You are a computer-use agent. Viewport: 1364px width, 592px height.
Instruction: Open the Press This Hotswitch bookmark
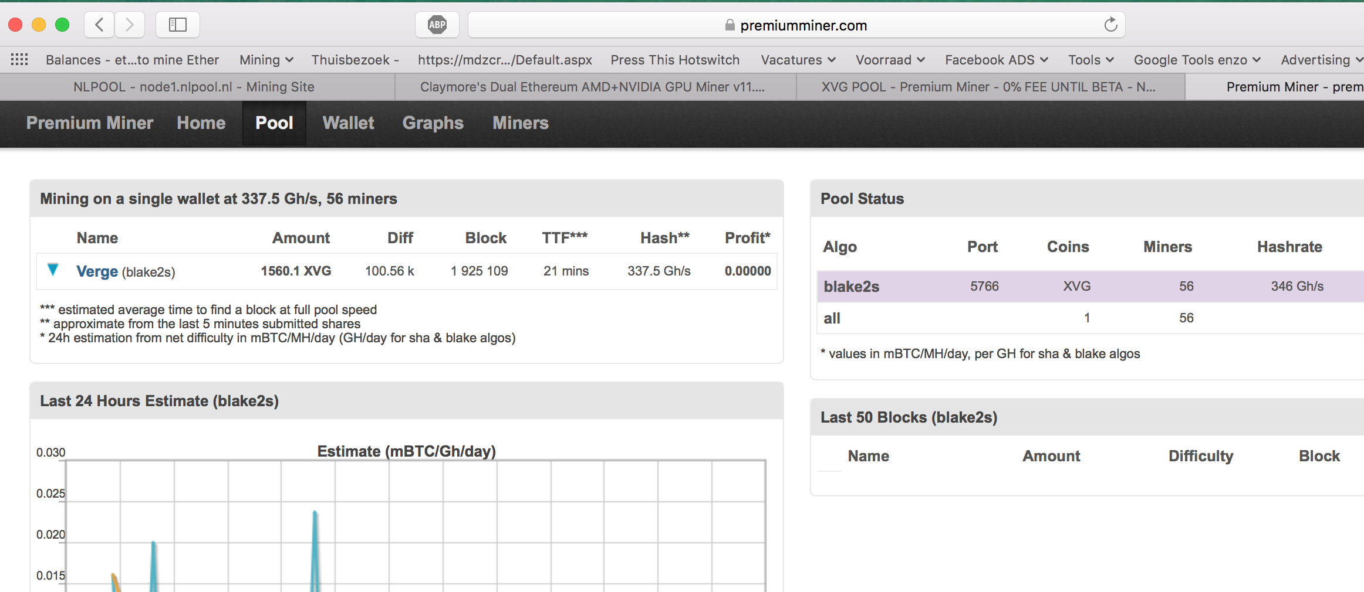click(675, 60)
